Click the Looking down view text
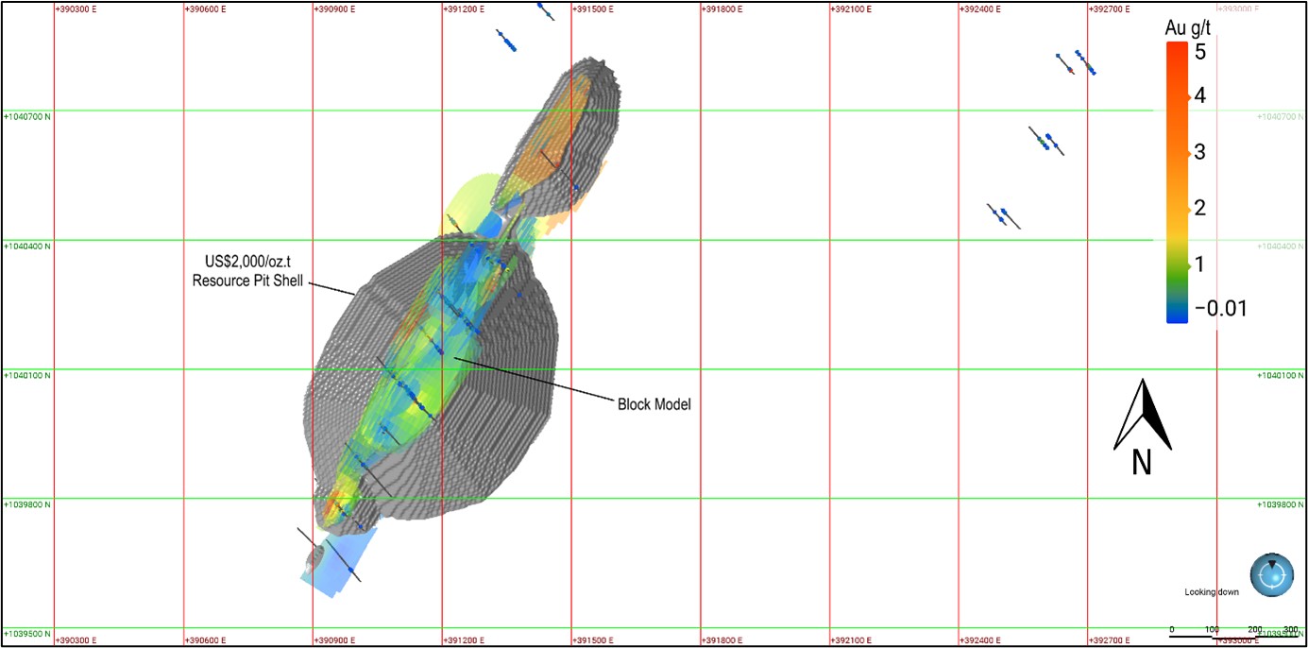 (x=1212, y=592)
